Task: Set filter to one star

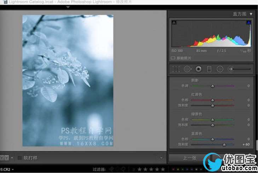Action: pos(139,169)
